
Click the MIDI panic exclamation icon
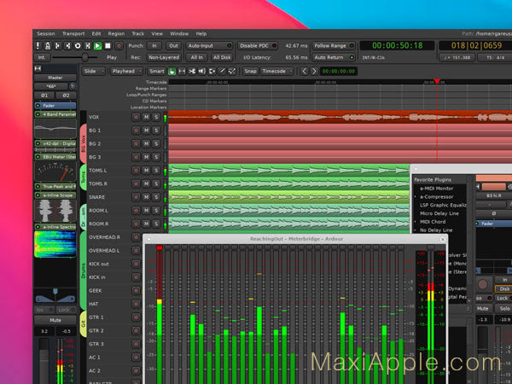click(x=38, y=46)
